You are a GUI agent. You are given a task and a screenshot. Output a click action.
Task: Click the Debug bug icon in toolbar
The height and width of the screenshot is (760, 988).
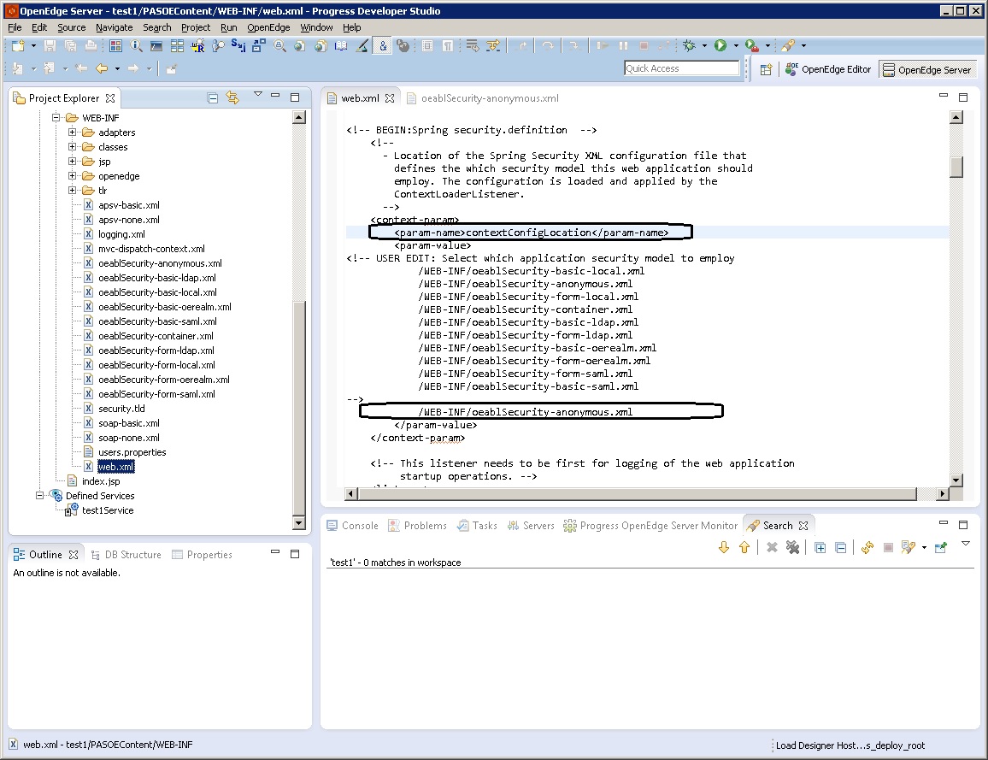(689, 46)
